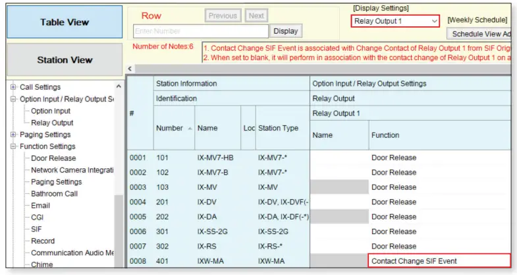The height and width of the screenshot is (275, 517).
Task: Switch to Station View
Action: point(65,60)
